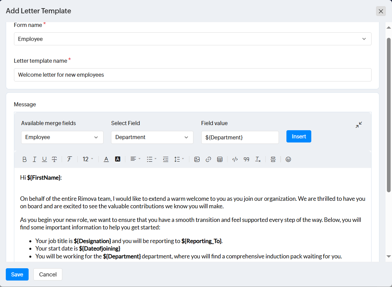This screenshot has width=392, height=287.
Task: Open the text color picker
Action: tap(106, 159)
